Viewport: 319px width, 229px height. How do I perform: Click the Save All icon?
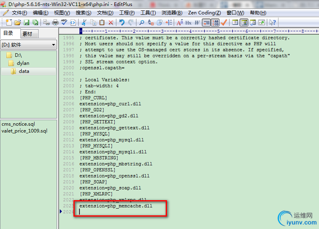35,22
